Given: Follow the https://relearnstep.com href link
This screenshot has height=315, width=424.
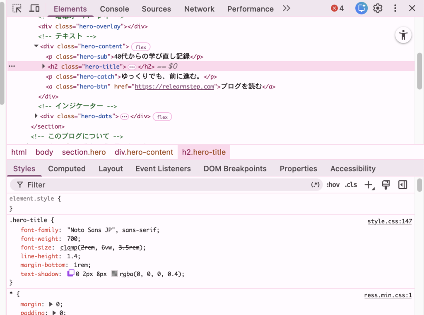Looking at the screenshot, I should coord(174,87).
